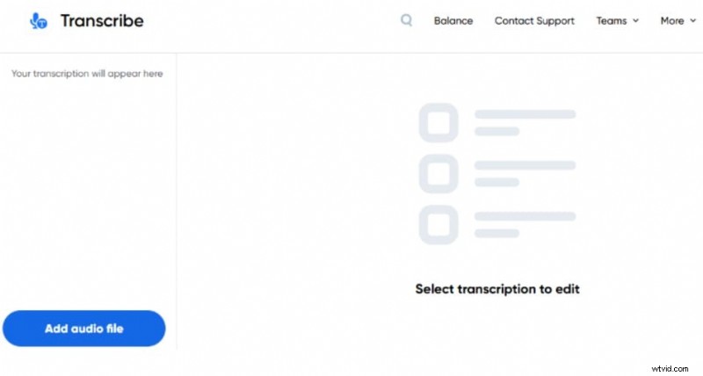Viewport: 703px width, 376px height.
Task: Click the bottom square placeholder icon
Action: pos(438,224)
